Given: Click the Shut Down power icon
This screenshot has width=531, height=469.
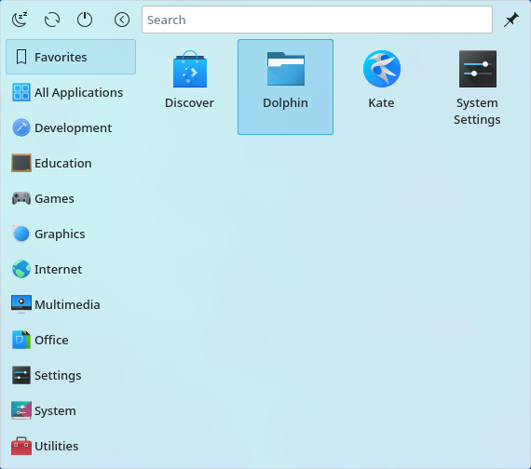Looking at the screenshot, I should (x=85, y=20).
